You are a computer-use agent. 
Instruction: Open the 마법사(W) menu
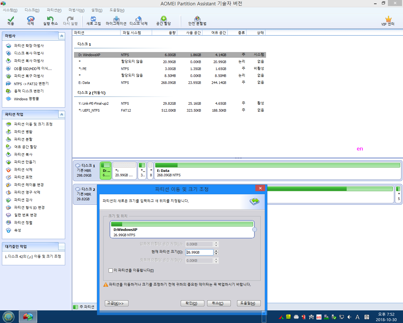tap(77, 10)
